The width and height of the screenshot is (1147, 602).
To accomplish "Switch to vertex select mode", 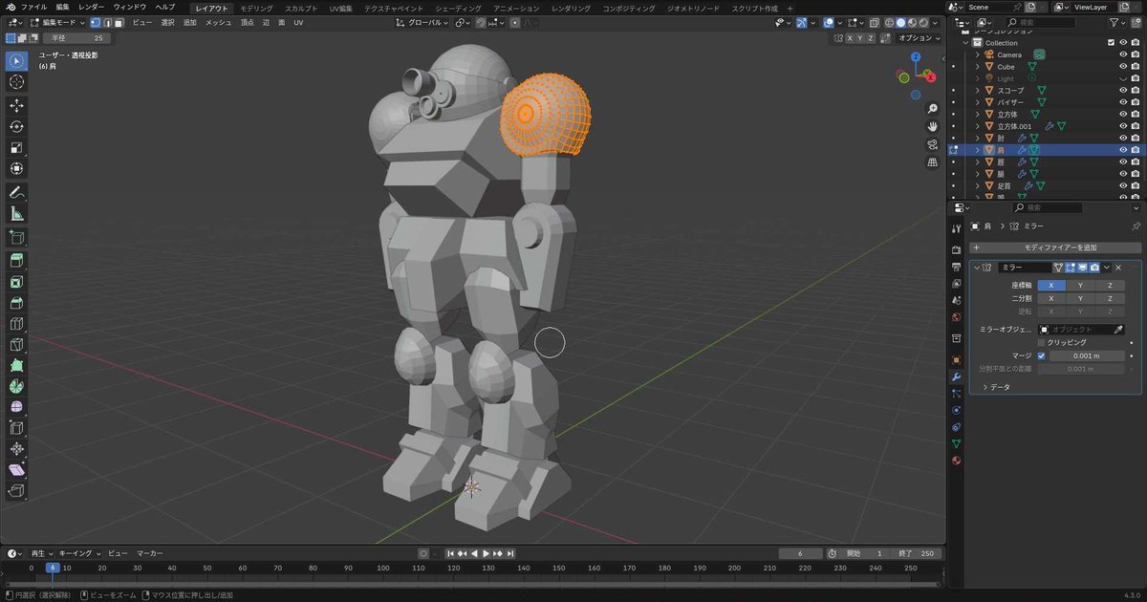I will tap(95, 22).
